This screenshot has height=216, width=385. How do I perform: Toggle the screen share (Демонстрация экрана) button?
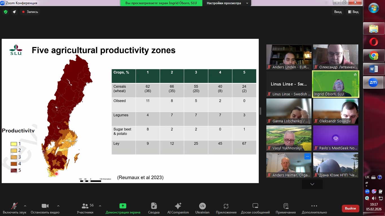[123, 208]
